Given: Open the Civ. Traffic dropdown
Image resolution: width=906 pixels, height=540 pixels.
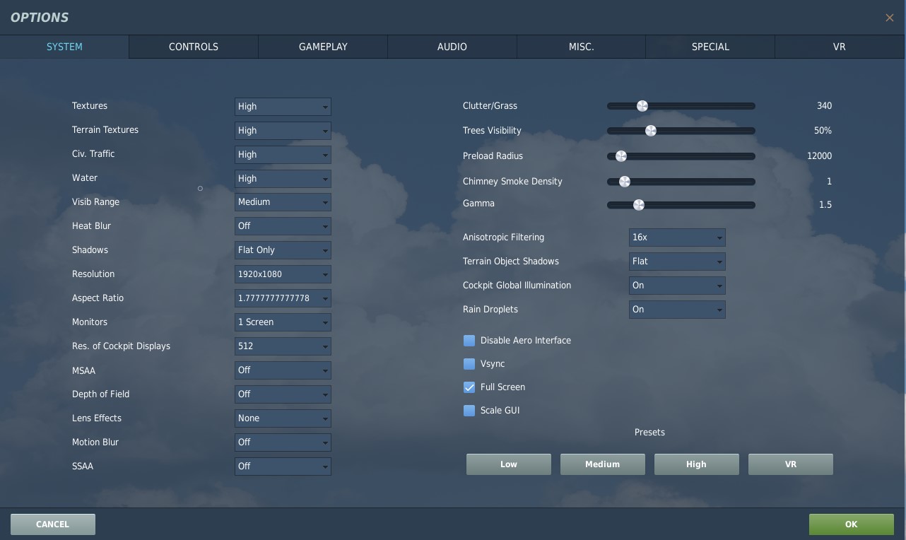Looking at the screenshot, I should (283, 155).
